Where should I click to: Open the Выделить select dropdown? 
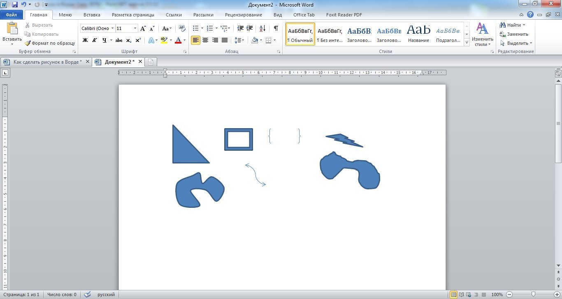point(516,43)
